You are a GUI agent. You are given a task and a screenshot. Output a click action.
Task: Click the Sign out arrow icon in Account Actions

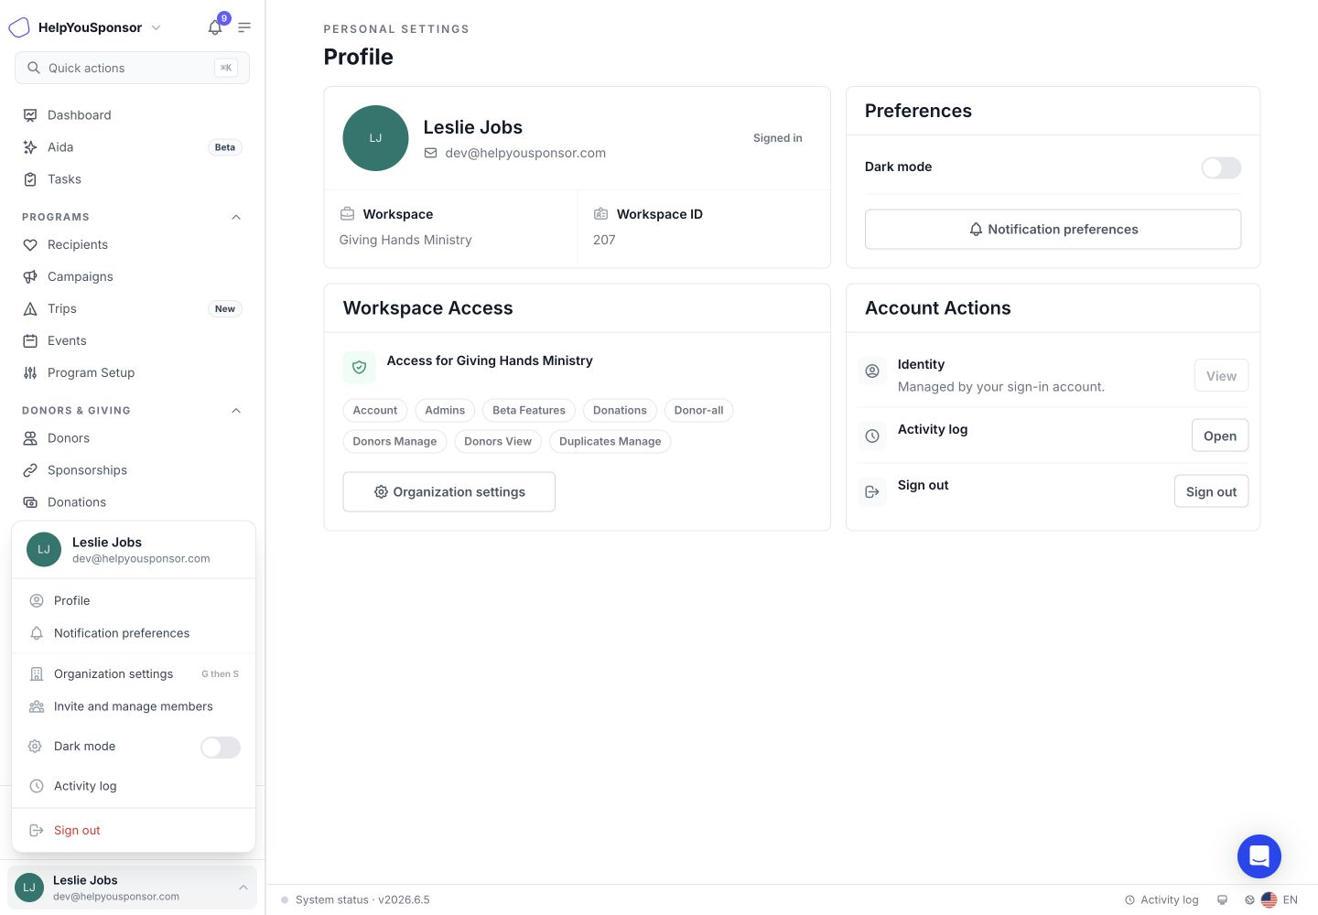coord(872,492)
